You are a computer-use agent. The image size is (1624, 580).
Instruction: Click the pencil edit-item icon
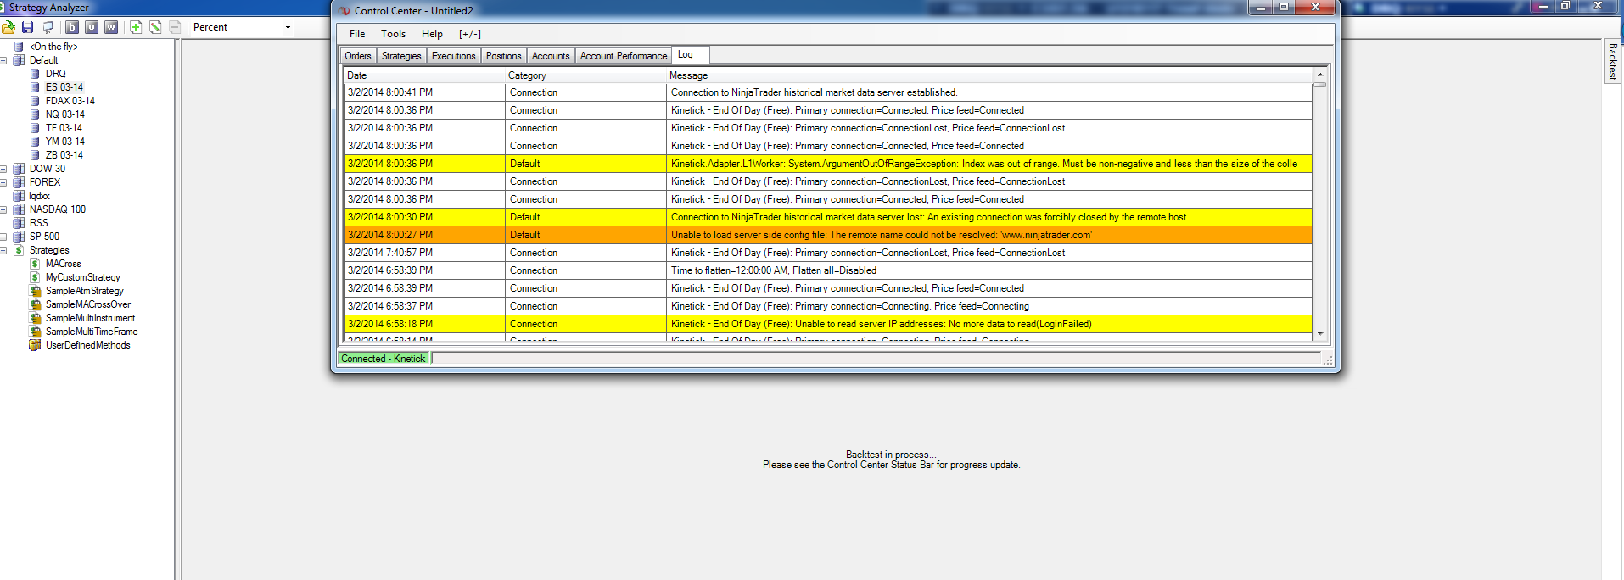pyautogui.click(x=155, y=27)
